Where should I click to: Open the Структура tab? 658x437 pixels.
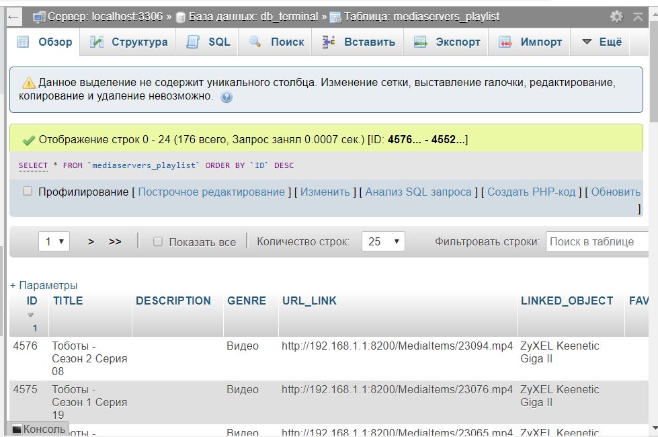(128, 42)
